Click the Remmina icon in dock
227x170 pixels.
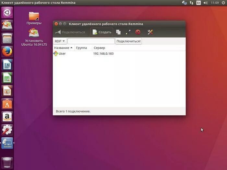[7, 143]
